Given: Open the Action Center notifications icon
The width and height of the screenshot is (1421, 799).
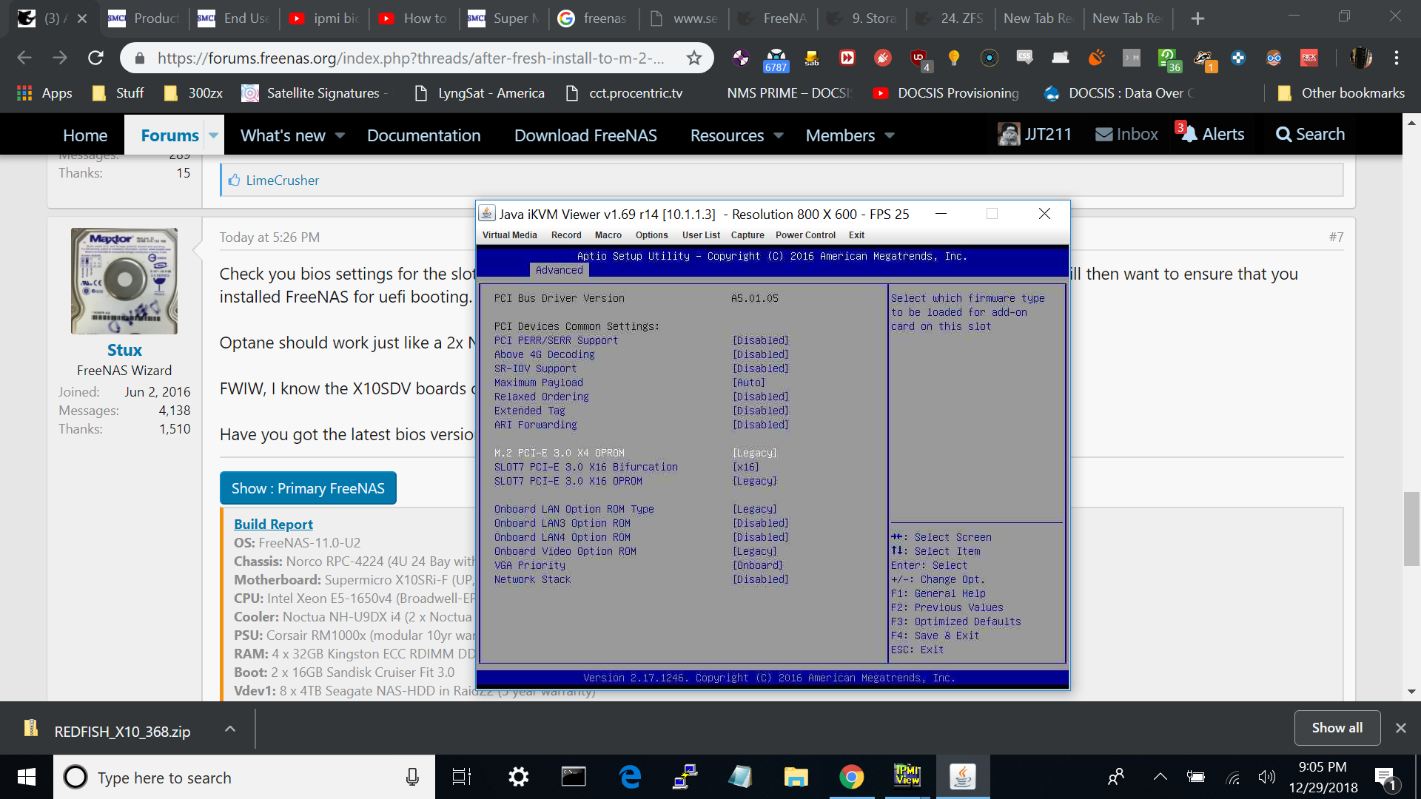Looking at the screenshot, I should pyautogui.click(x=1385, y=778).
